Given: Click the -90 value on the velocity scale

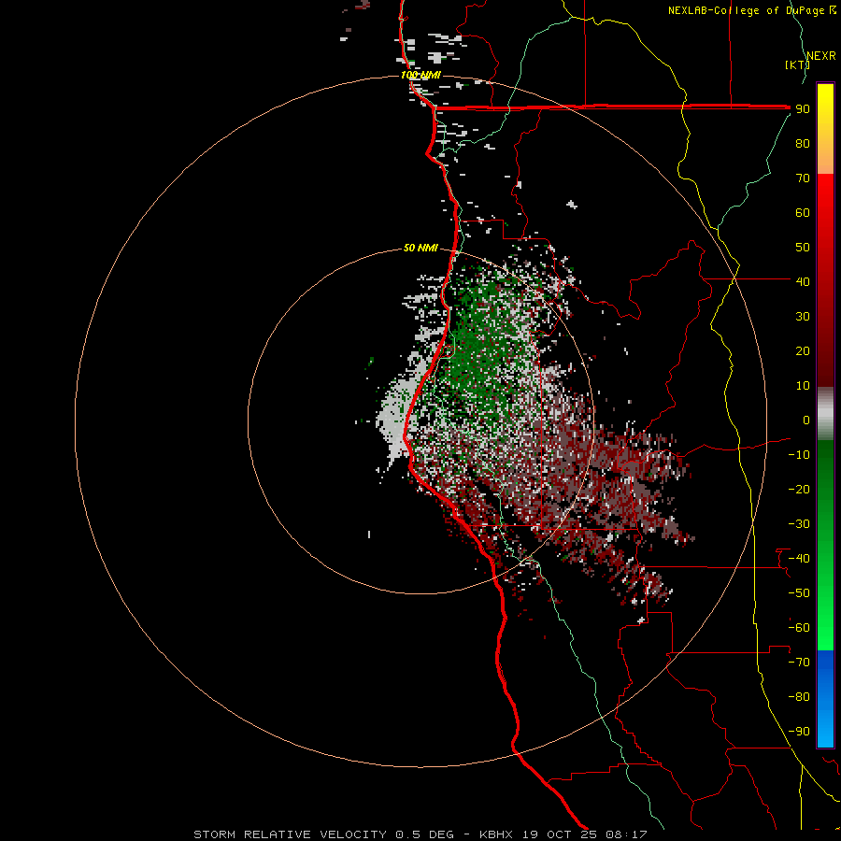Looking at the screenshot, I should click(799, 732).
